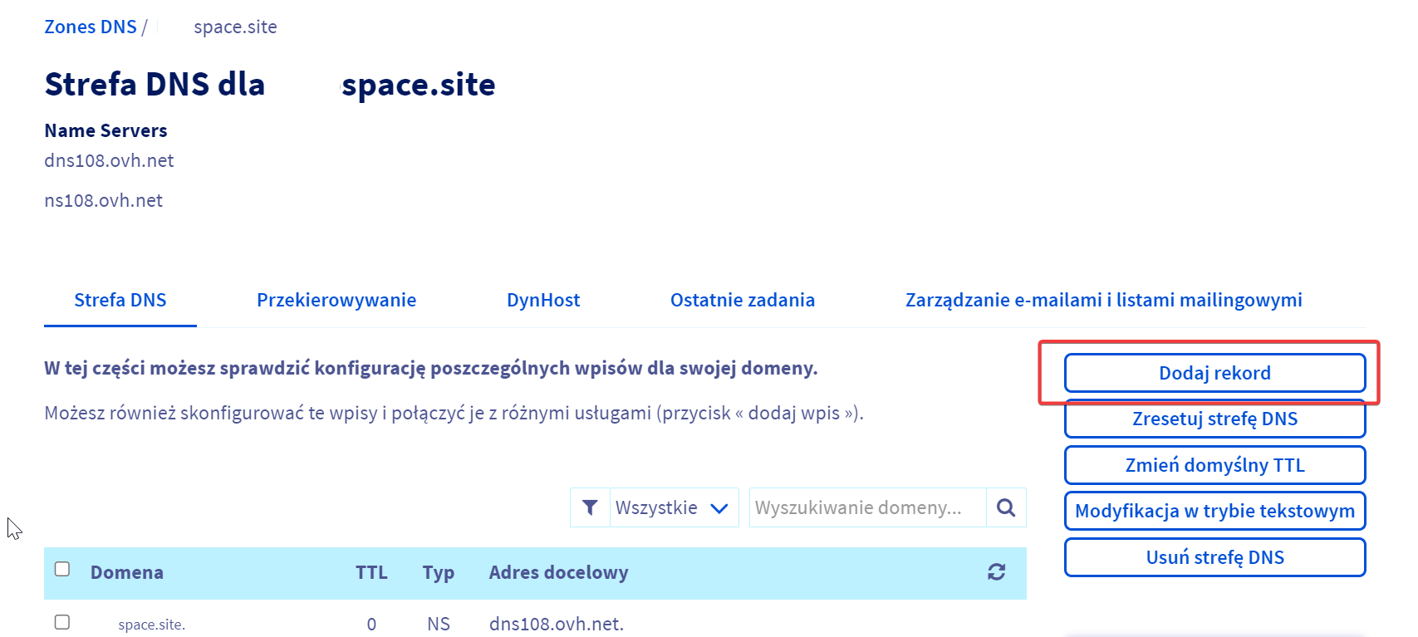Click Zmień domyślny TTL button
This screenshot has width=1418, height=637.
tap(1214, 465)
